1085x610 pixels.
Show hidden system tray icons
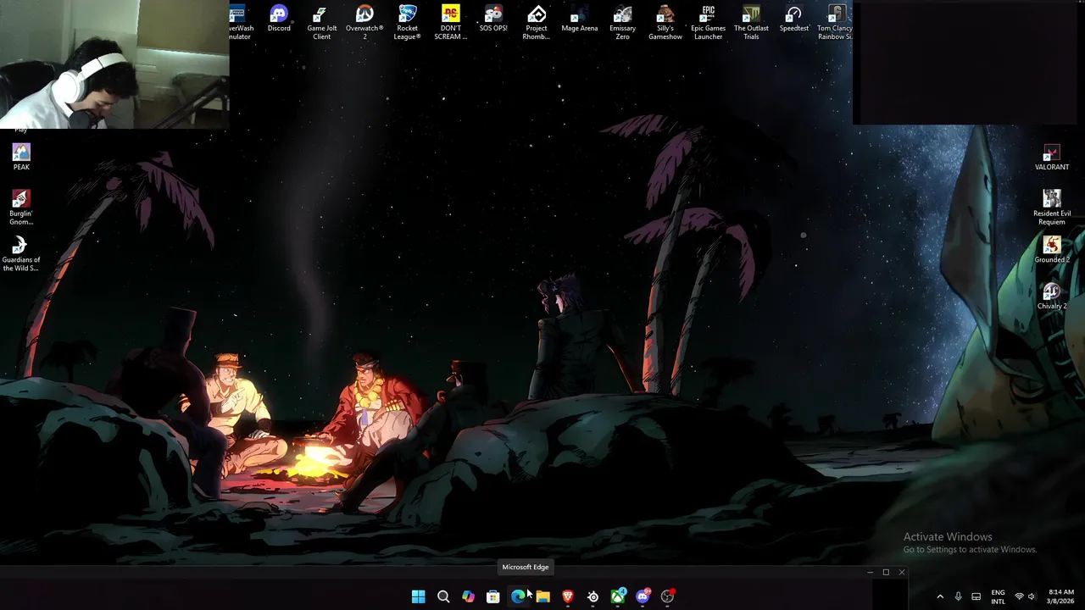pos(939,596)
